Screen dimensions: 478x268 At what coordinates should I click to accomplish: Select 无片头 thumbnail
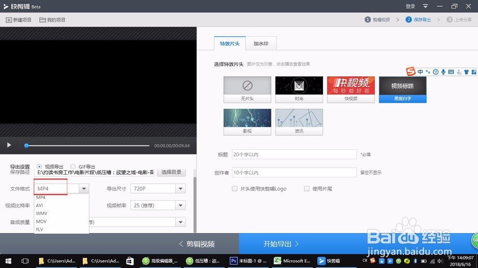[247, 90]
